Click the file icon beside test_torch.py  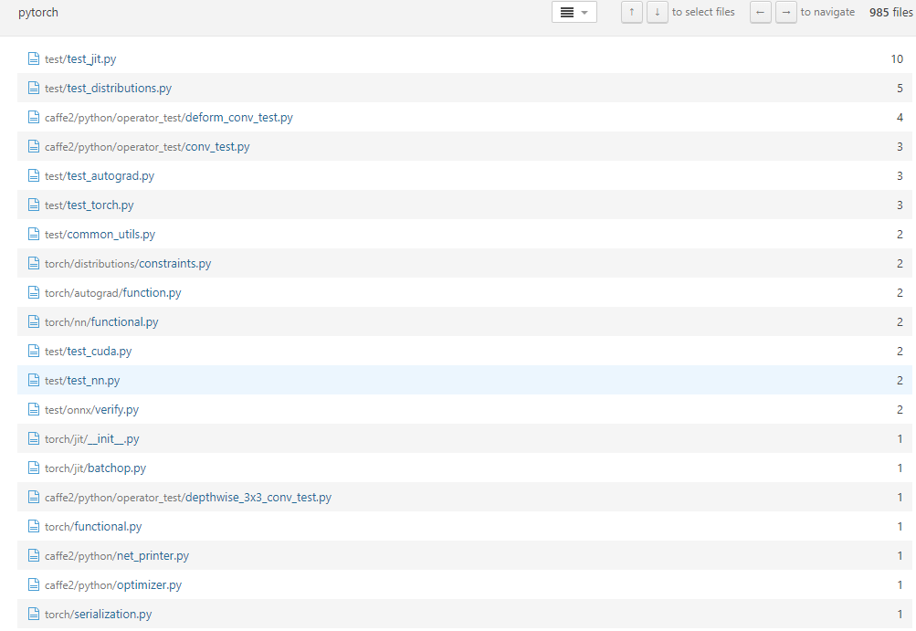[x=34, y=205]
